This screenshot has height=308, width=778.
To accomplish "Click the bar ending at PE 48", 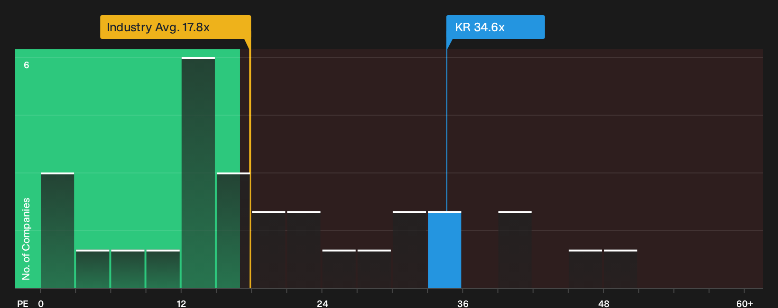I will tap(585, 269).
